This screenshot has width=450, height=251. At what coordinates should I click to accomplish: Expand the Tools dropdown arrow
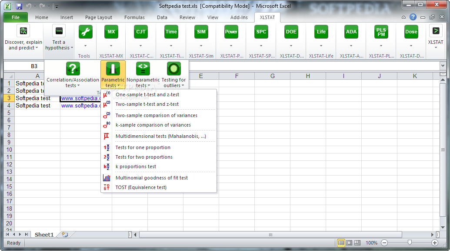86,46
